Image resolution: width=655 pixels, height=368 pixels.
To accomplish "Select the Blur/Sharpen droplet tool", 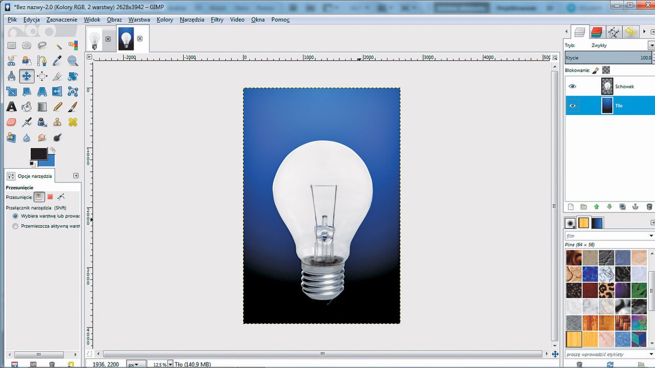I will 27,138.
